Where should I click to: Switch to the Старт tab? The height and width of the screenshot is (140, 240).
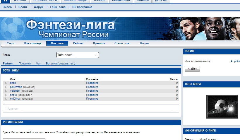click(11, 43)
